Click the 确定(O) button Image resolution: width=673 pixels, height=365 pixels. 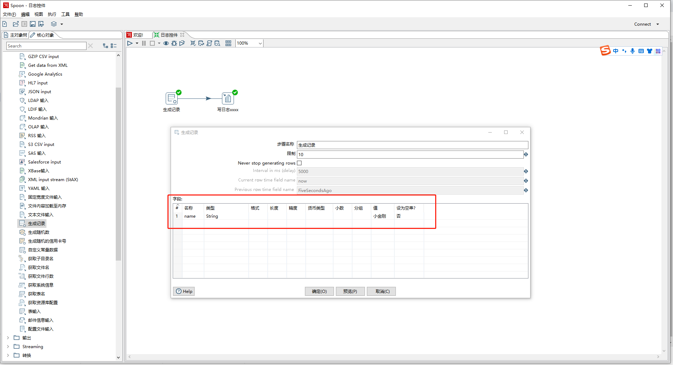coord(319,291)
